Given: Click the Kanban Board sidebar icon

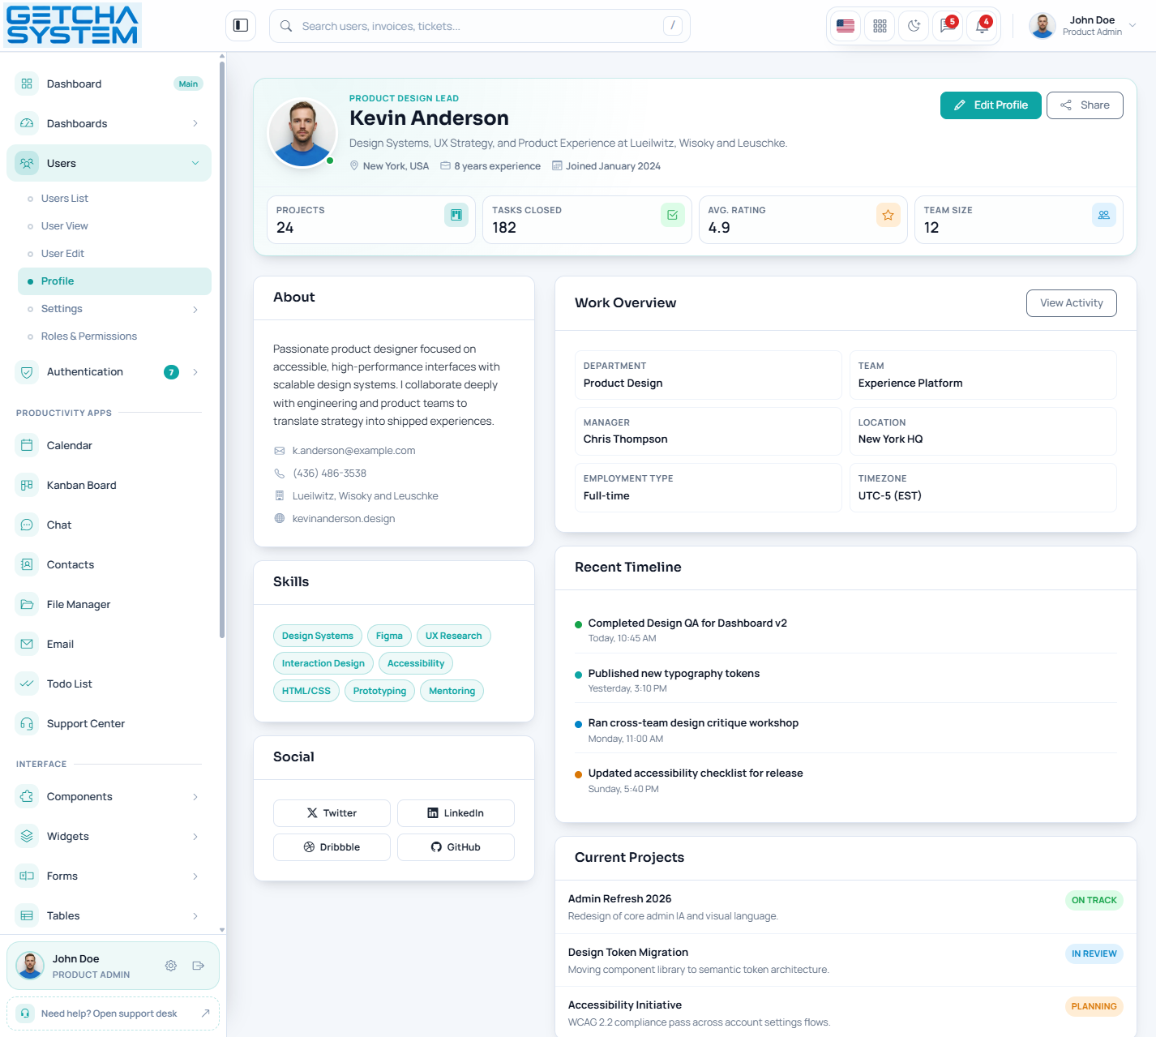Looking at the screenshot, I should tap(27, 485).
